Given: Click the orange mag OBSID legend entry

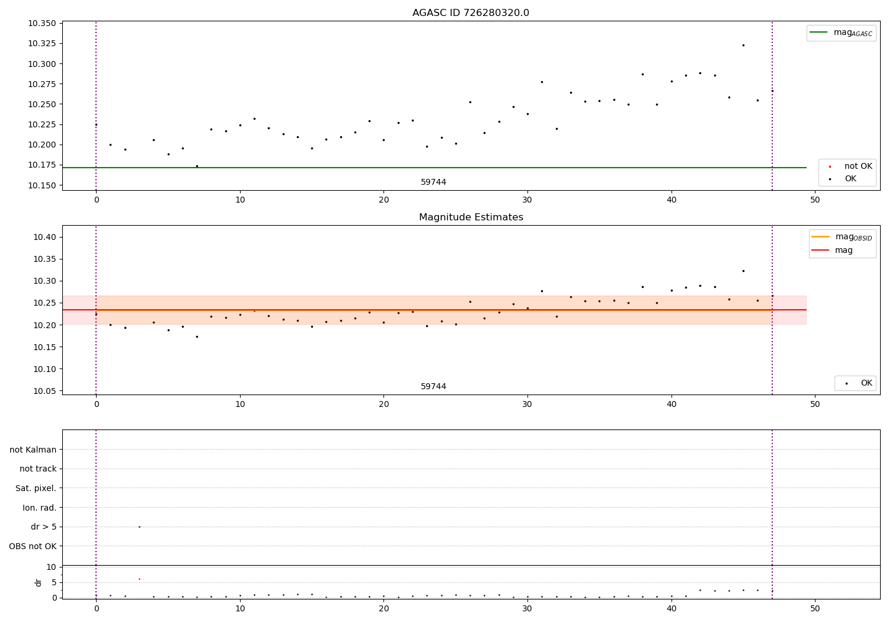Looking at the screenshot, I should (x=841, y=237).
